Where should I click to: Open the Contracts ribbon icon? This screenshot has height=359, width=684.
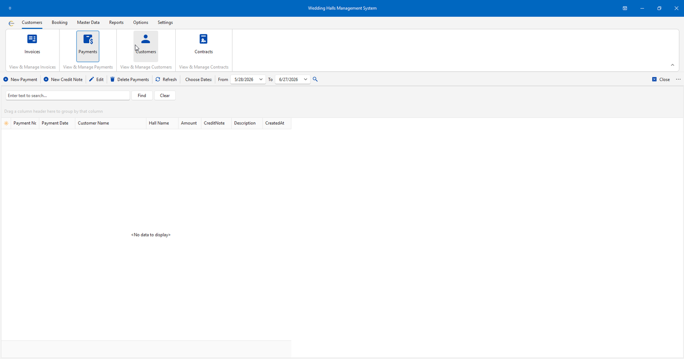[203, 46]
